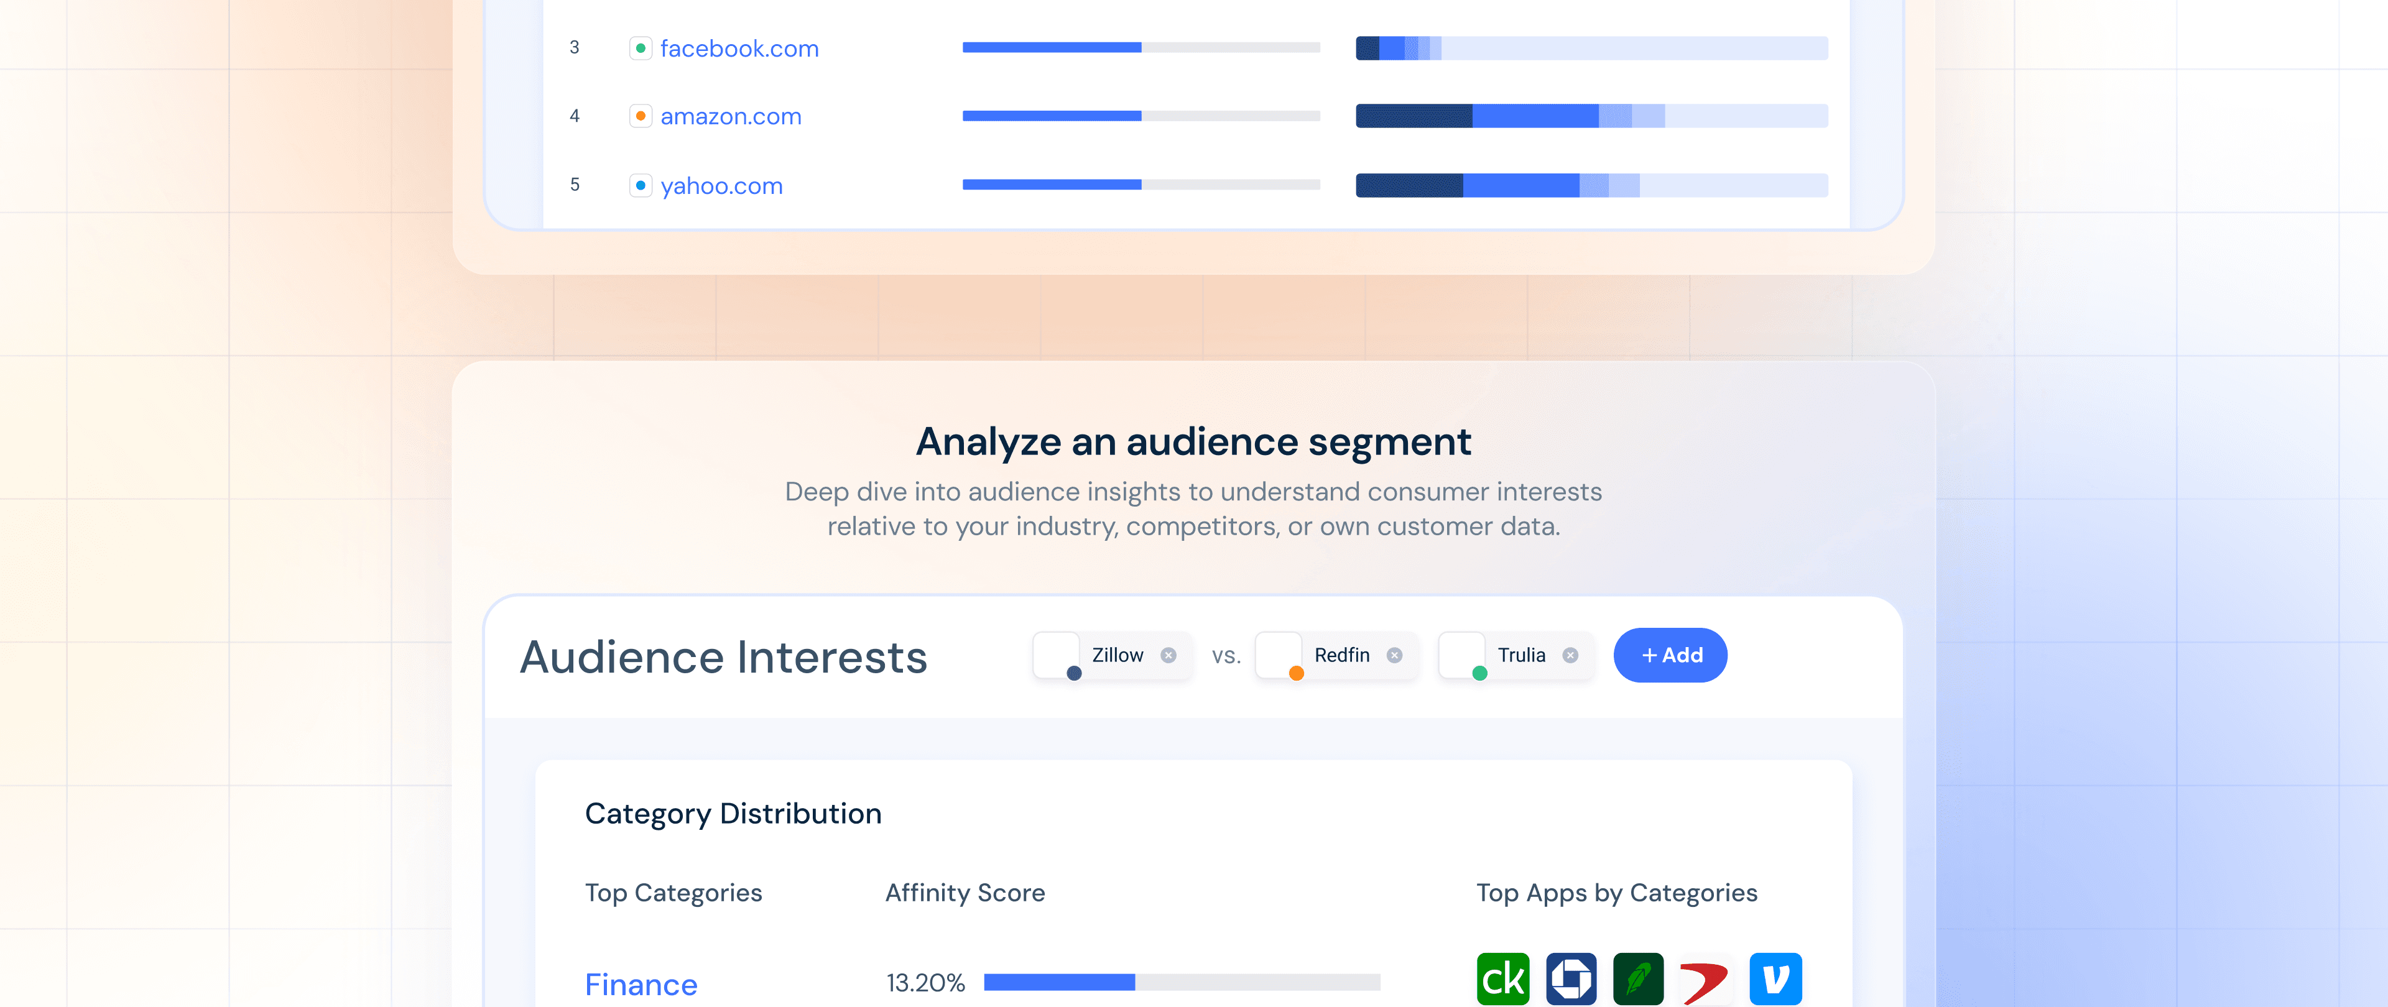The image size is (2388, 1007).
Task: Click the Finance affinity score bar
Action: coord(1182,982)
